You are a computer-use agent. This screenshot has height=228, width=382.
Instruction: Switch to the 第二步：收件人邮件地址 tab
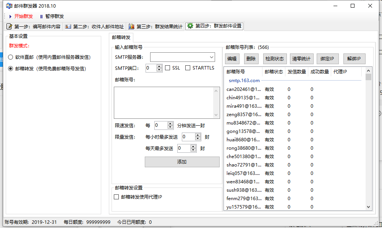(x=95, y=26)
